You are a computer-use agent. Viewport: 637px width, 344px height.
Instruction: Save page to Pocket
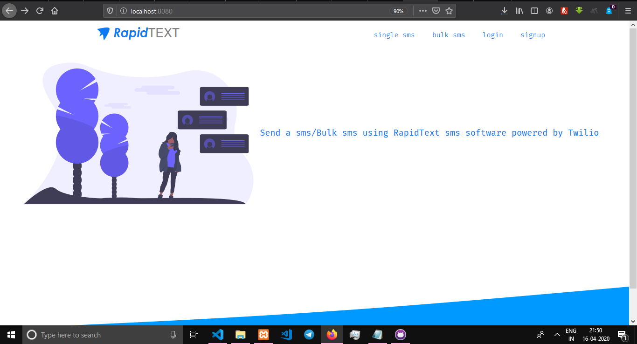[436, 11]
